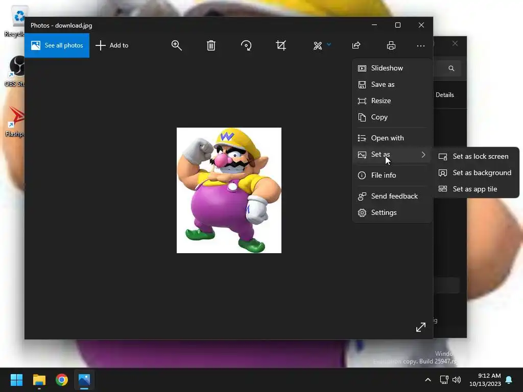Open the Open with menu entry
This screenshot has height=392, width=523.
coord(392,138)
